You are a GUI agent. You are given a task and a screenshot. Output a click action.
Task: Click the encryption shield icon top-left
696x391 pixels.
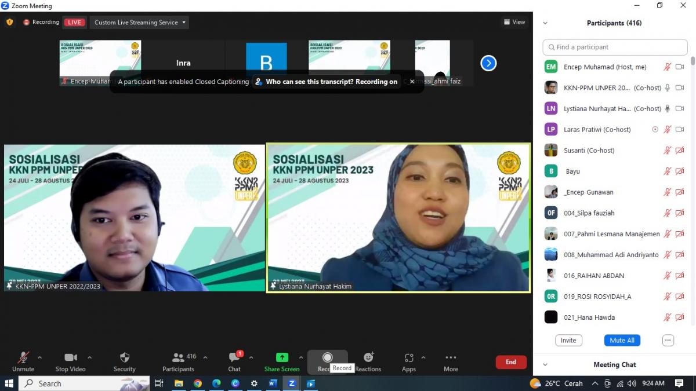tap(9, 22)
